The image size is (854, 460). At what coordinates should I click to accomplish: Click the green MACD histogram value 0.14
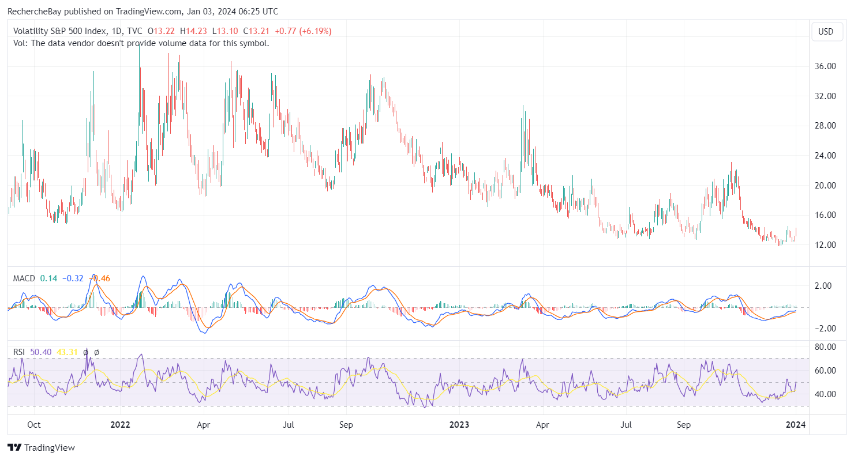coord(44,278)
